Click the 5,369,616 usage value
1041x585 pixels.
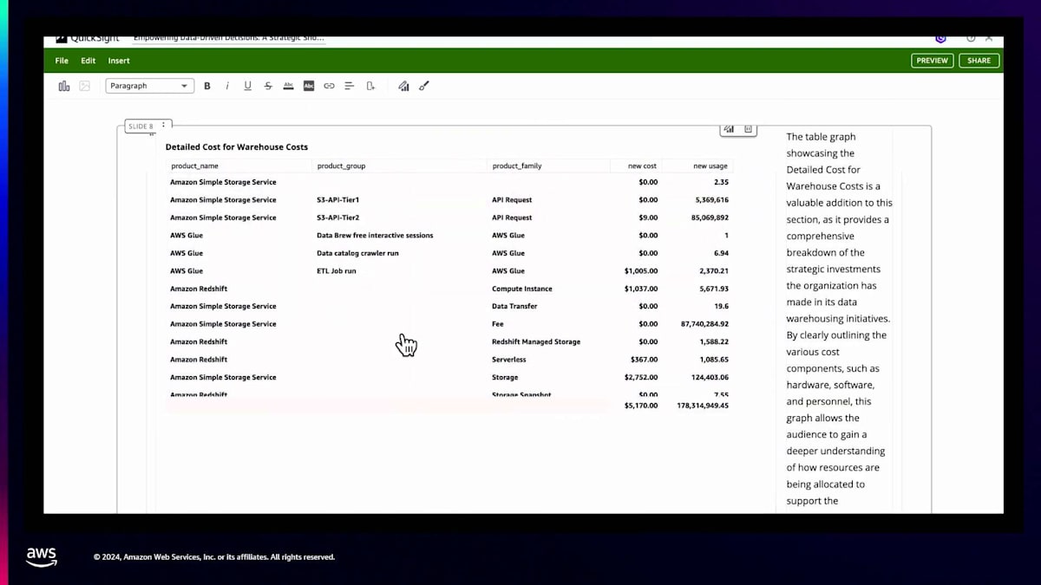coord(710,200)
